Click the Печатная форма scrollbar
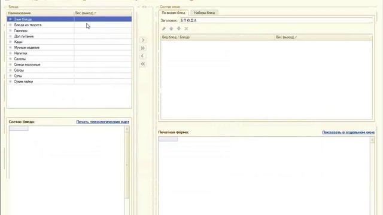Viewport: 383px width, 215px height. click(x=372, y=176)
